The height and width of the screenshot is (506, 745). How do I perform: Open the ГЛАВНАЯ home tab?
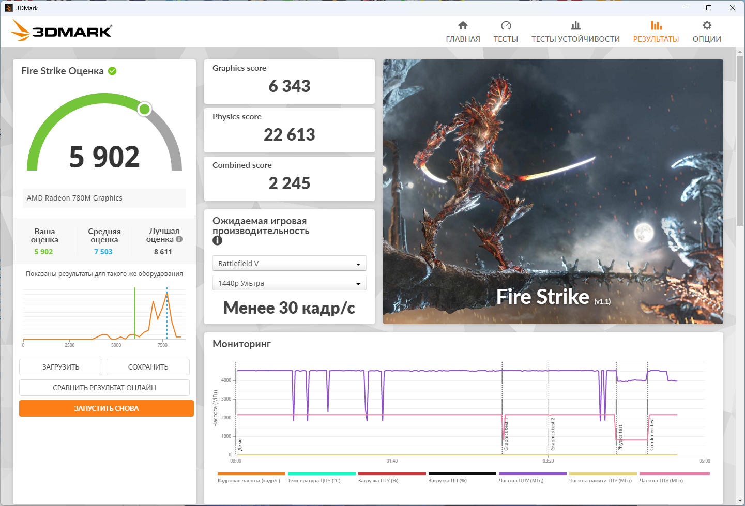463,32
